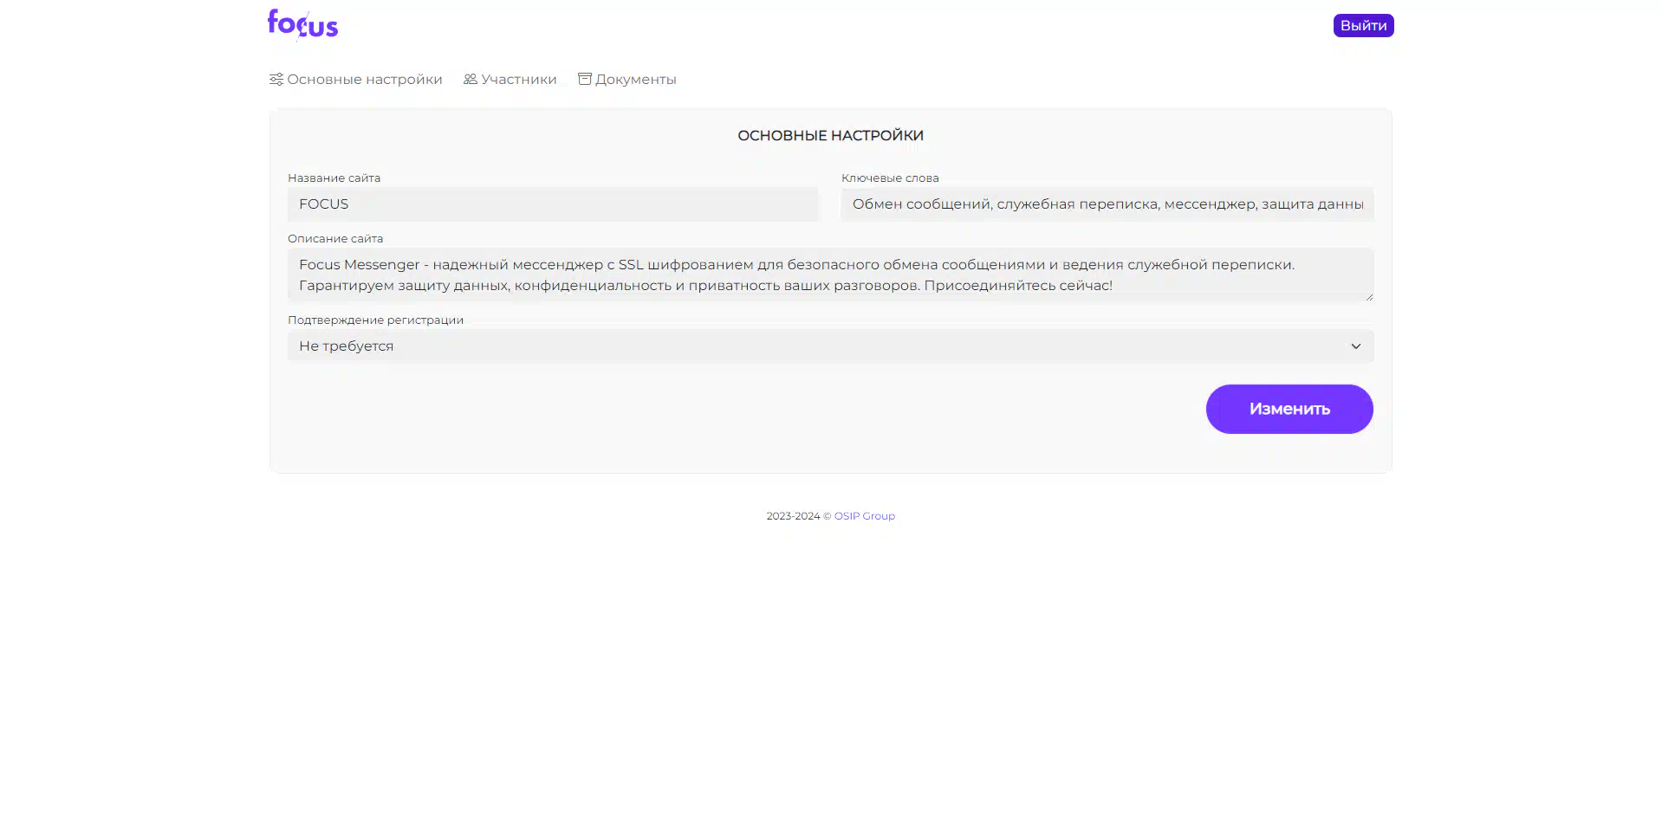Click into the Ключевые слова input
This screenshot has width=1662, height=827.
pos(1107,204)
